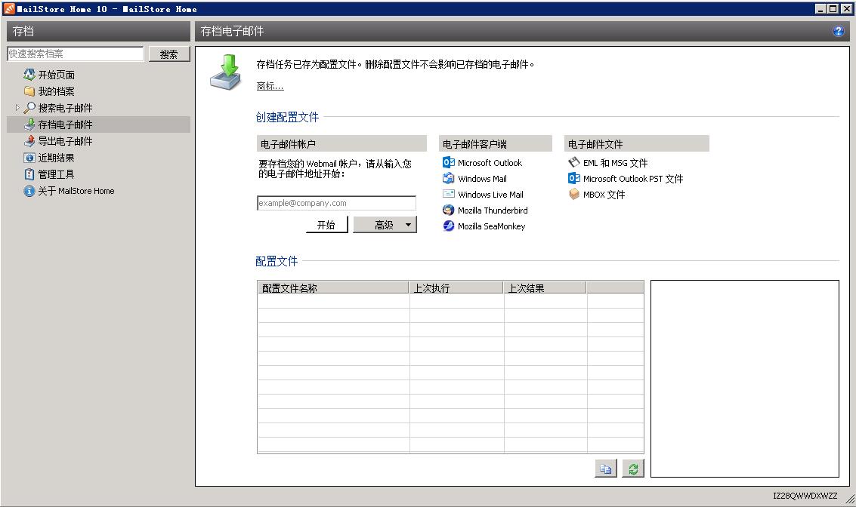Click the Outlook PST 文件 icon
Screen dimensions: 856x507
(573, 178)
